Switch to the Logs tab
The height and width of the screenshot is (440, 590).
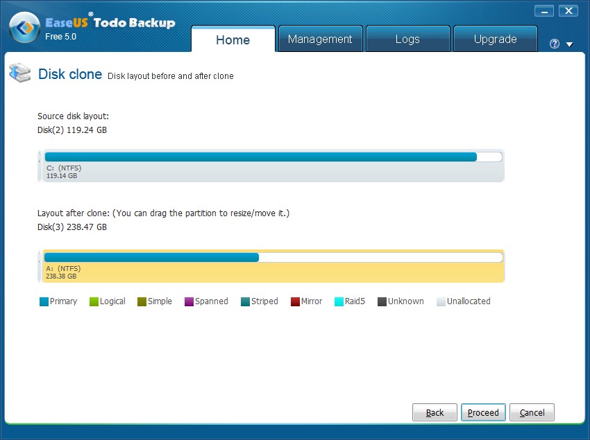click(x=407, y=39)
